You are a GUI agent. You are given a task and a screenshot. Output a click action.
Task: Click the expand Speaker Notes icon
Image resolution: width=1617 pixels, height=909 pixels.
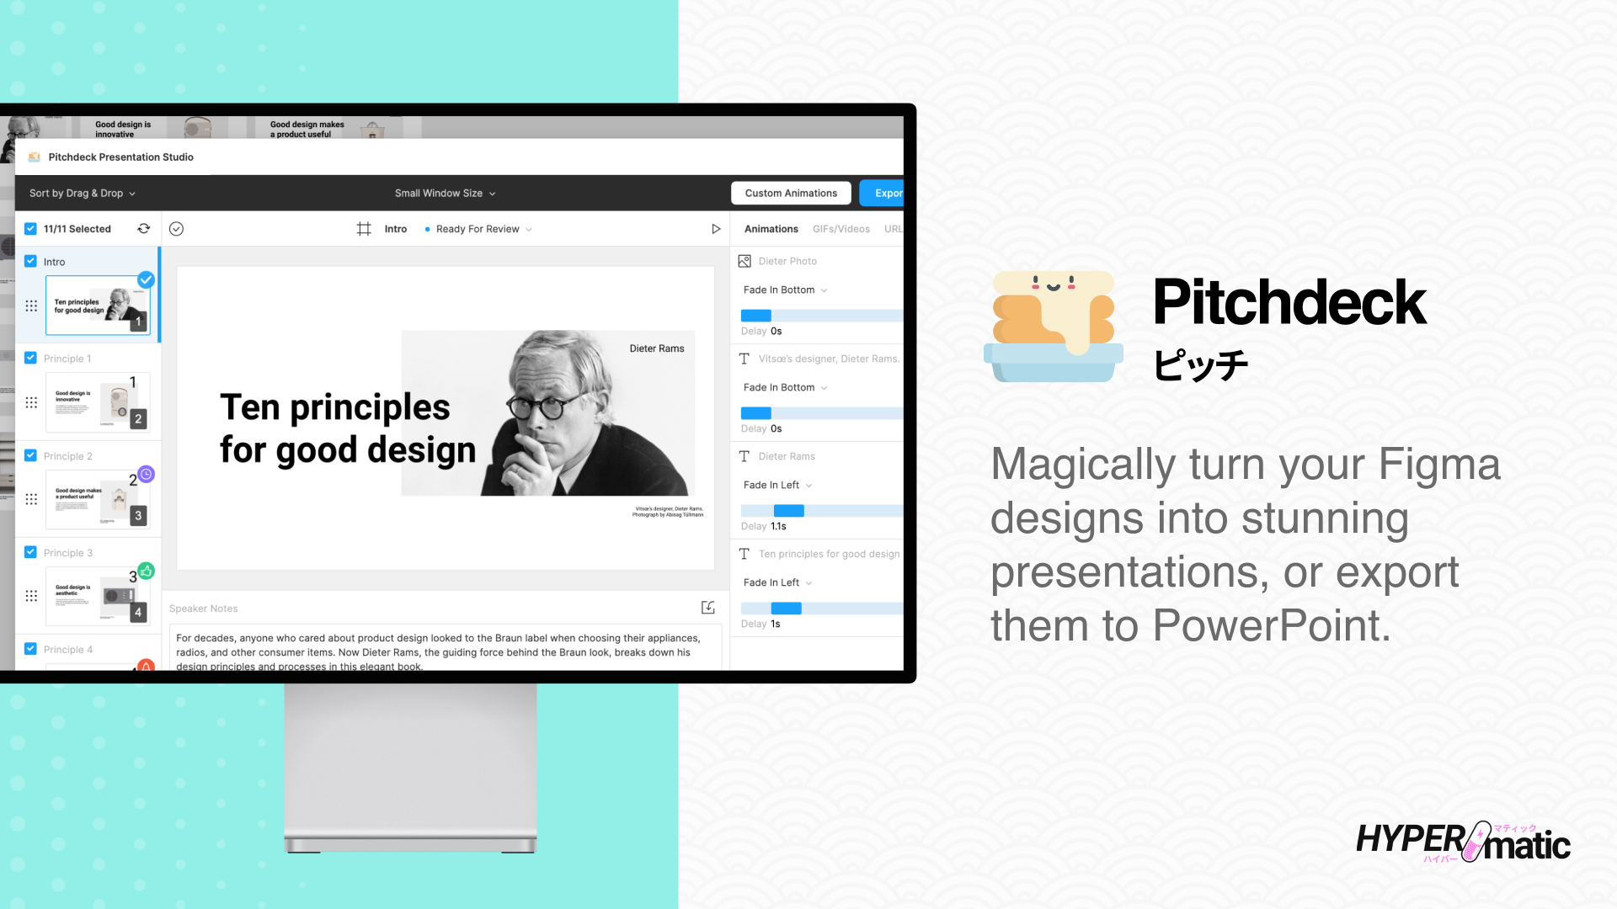coord(707,607)
